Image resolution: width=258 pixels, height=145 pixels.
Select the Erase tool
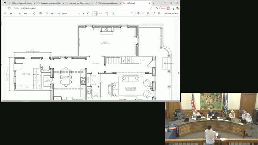[34, 14]
